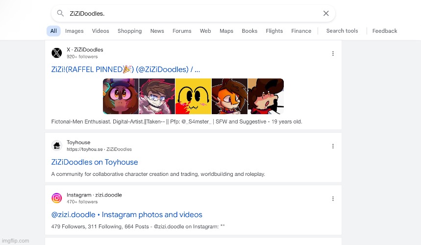The image size is (421, 245).
Task: Open the Search tools options
Action: point(342,31)
